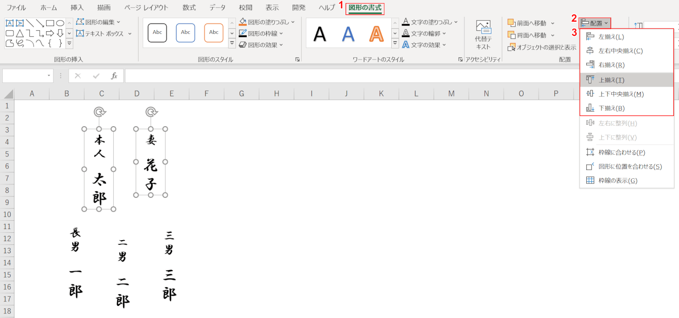This screenshot has width=679, height=318.
Task: Open the 図形のスタイル dialog launcher
Action: point(298,59)
